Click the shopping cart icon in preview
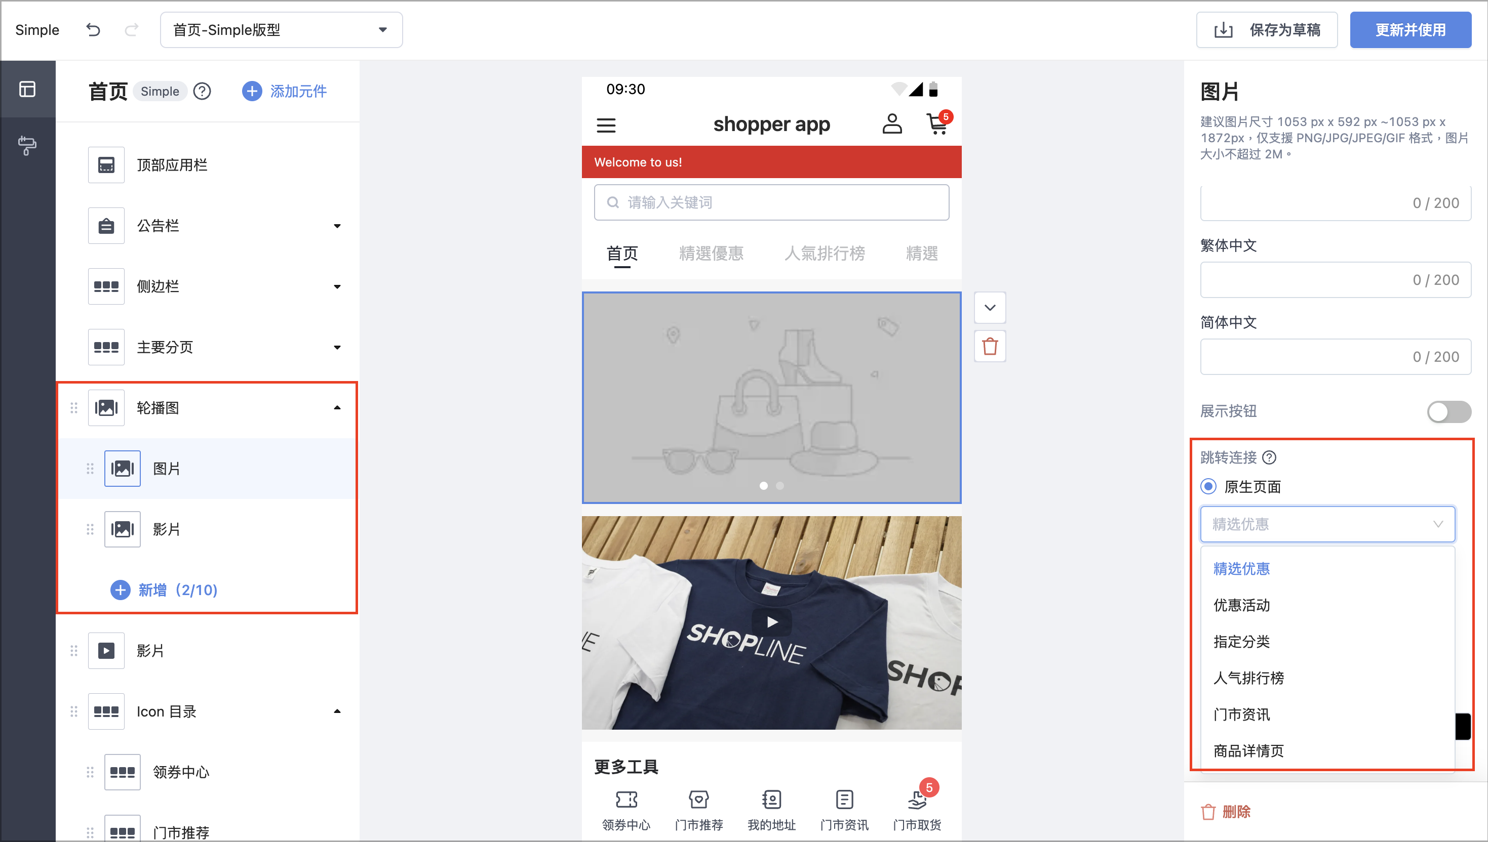 point(937,123)
